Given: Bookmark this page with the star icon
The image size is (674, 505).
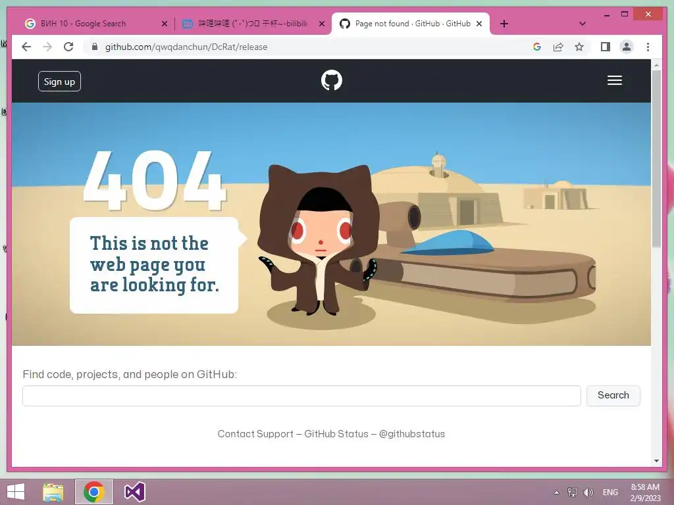Looking at the screenshot, I should [x=579, y=47].
